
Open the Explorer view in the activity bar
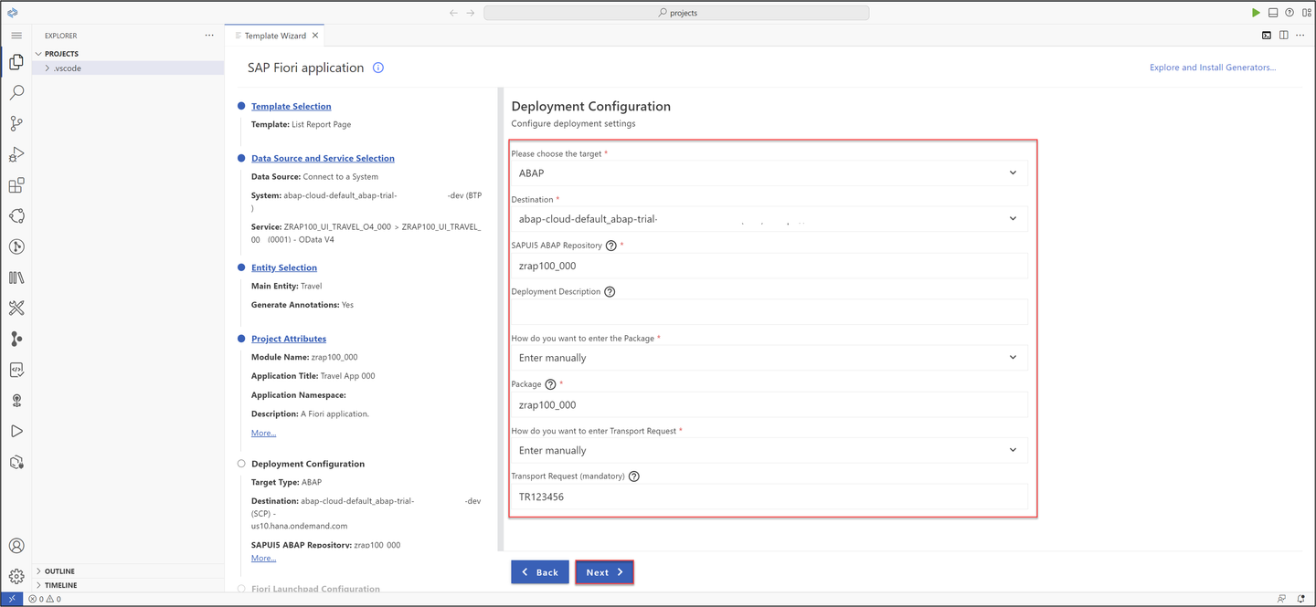click(16, 62)
